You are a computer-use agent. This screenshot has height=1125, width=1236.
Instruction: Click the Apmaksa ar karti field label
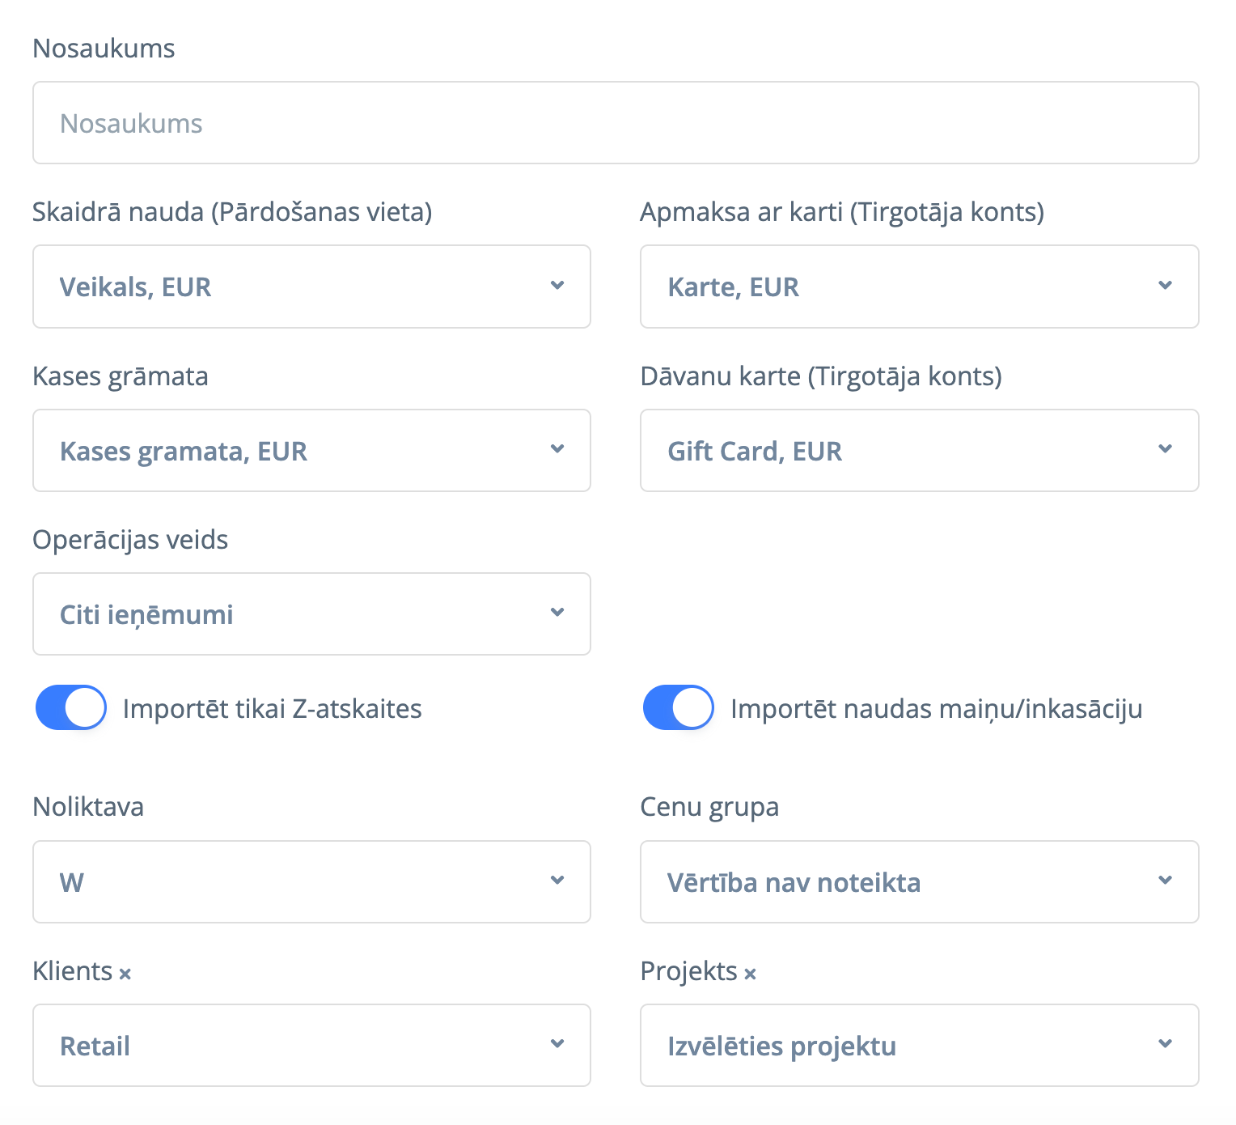coord(841,212)
